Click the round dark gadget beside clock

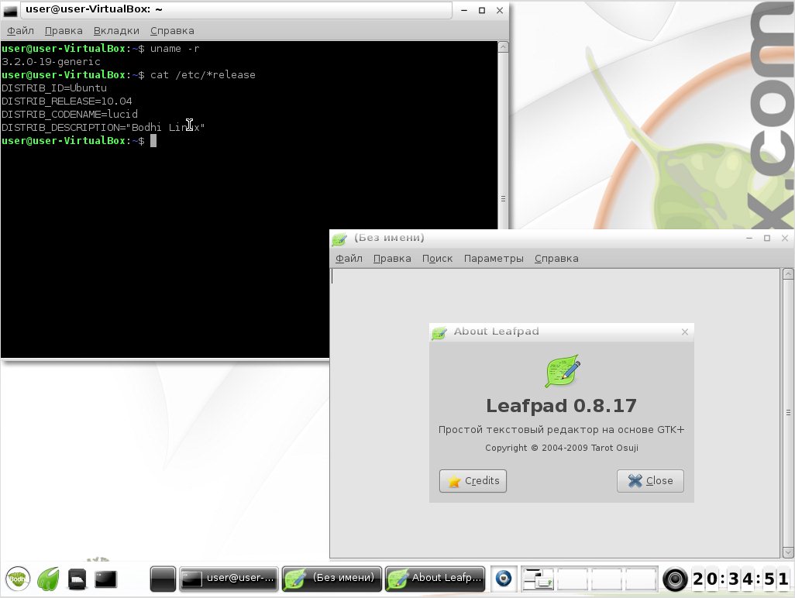click(675, 579)
